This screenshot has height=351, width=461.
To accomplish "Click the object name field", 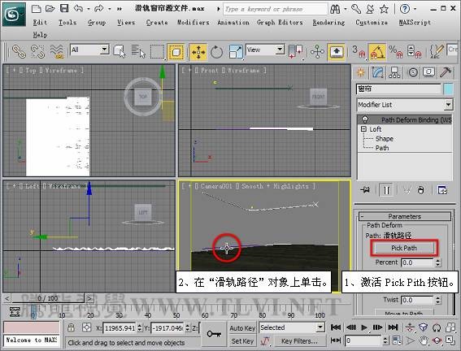I will tap(398, 89).
